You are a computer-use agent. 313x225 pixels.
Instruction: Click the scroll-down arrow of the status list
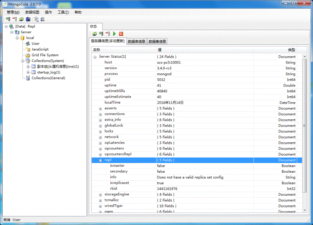(305, 210)
